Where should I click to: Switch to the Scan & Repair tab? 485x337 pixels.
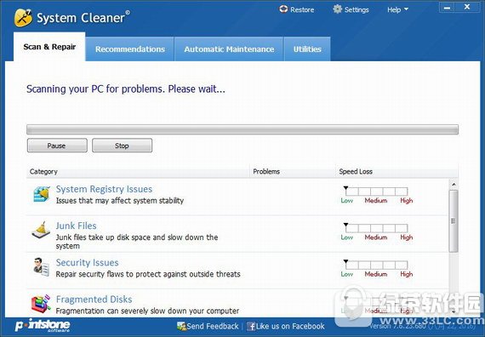(x=49, y=47)
